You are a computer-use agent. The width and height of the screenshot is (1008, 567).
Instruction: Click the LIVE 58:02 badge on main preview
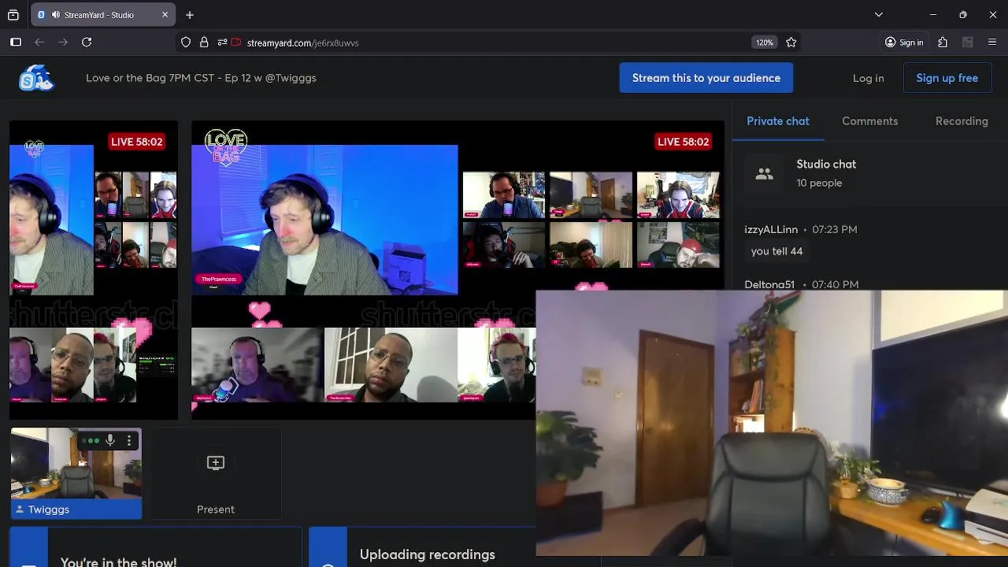(x=684, y=142)
